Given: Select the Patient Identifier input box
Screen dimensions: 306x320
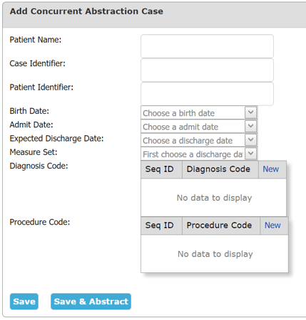Looking at the screenshot, I should coord(207,94).
